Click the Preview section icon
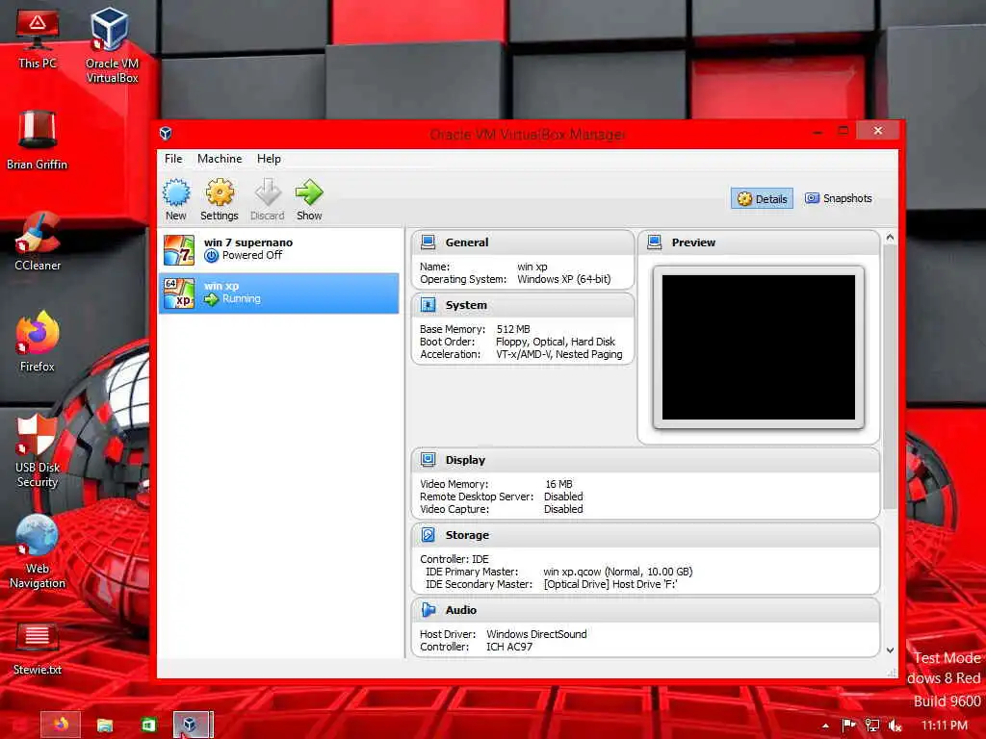The width and height of the screenshot is (986, 739). pyautogui.click(x=654, y=242)
